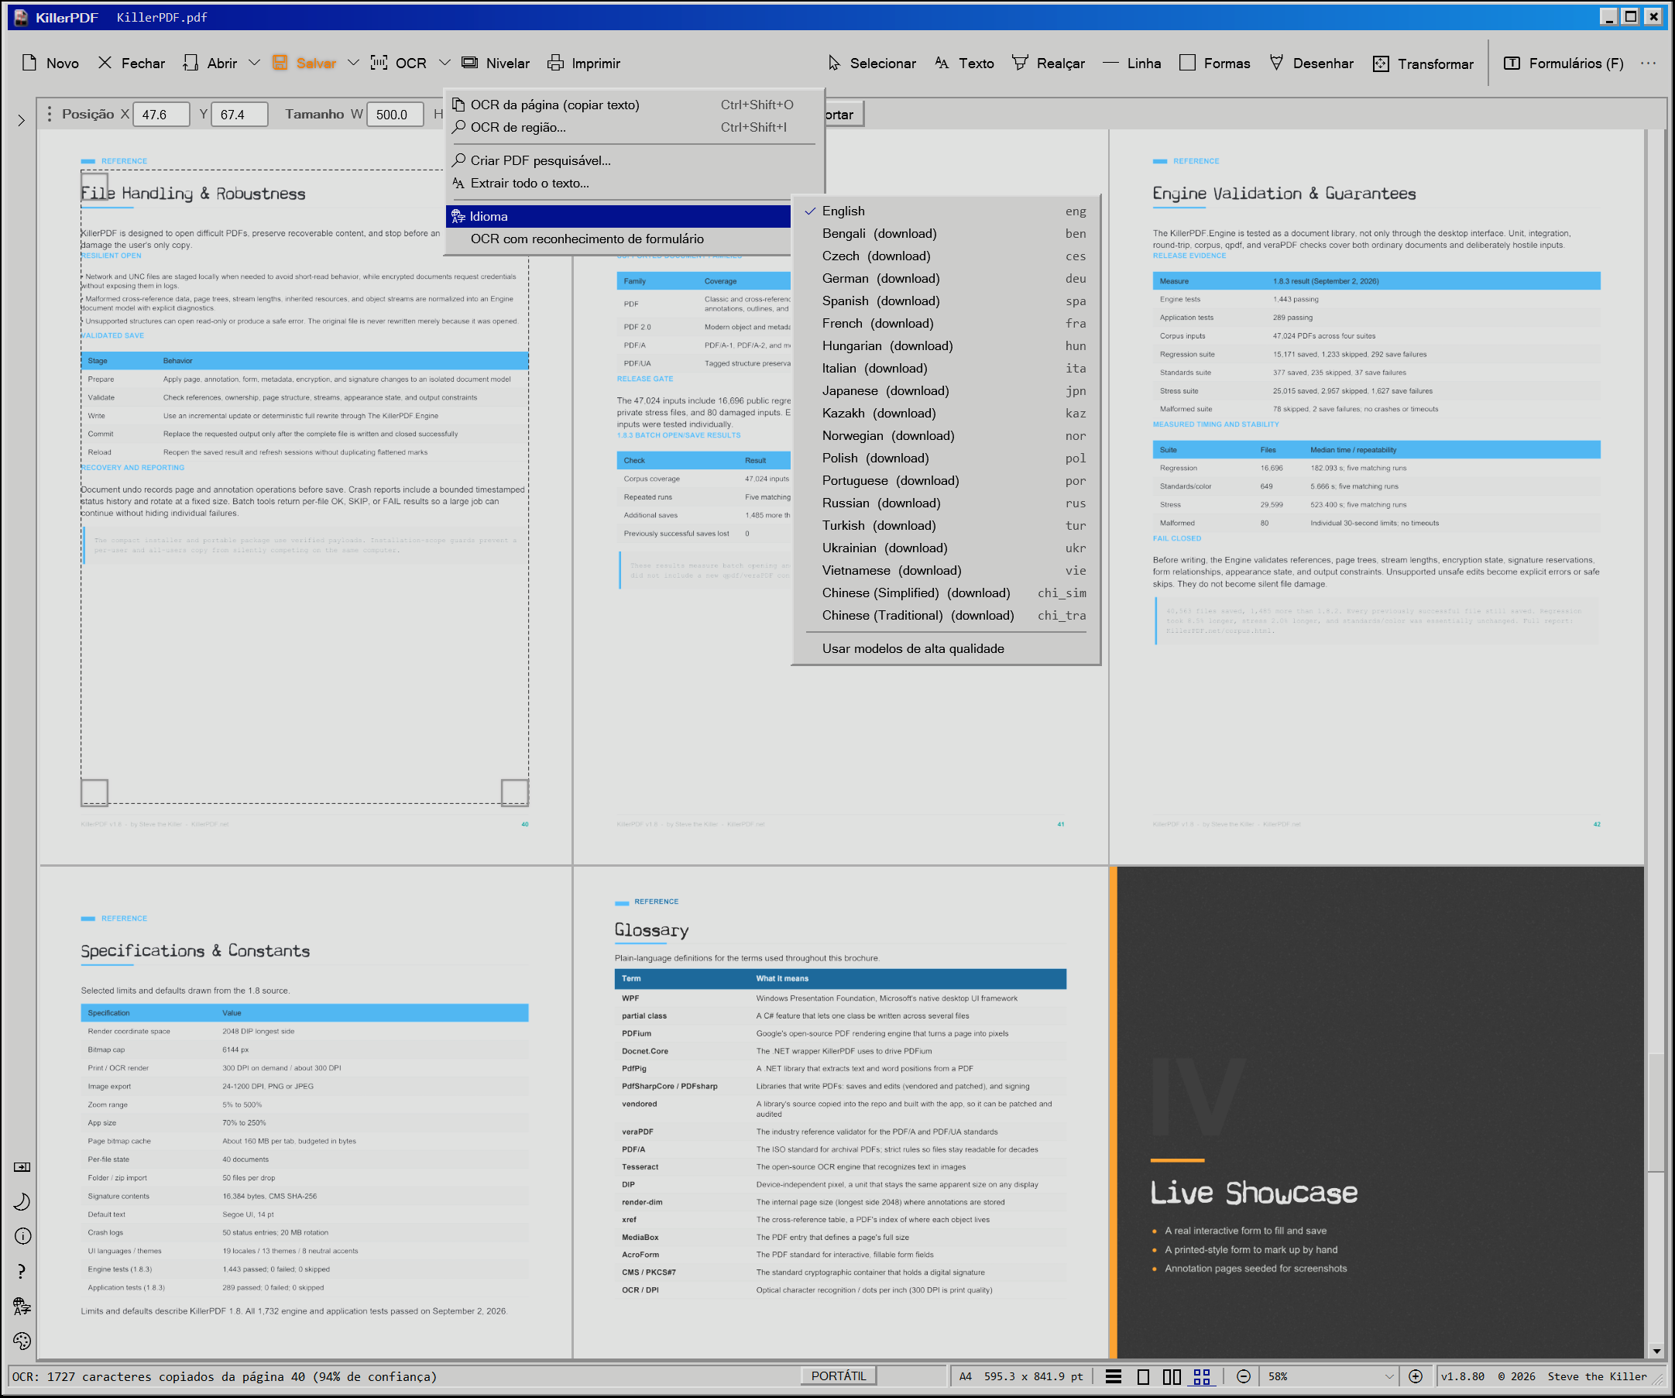The image size is (1675, 1398).
Task: Select the Transformar transform tool
Action: (1424, 63)
